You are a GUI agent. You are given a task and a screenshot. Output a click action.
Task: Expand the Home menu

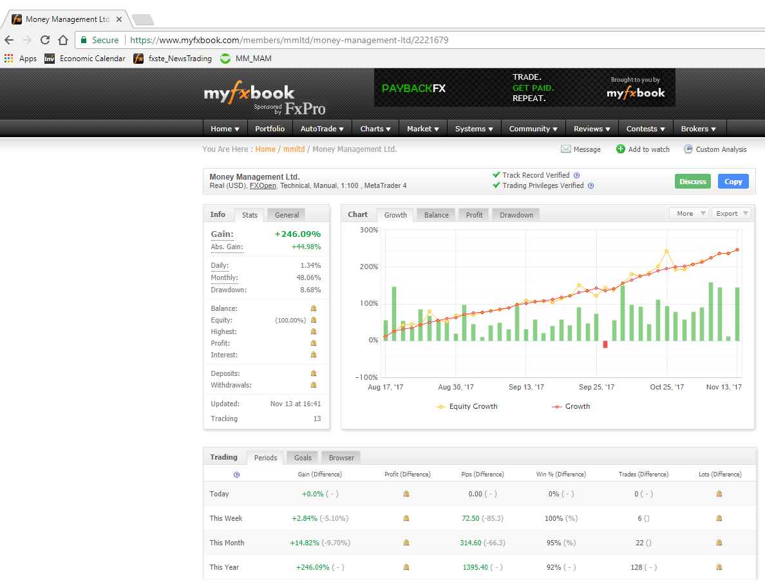click(225, 129)
